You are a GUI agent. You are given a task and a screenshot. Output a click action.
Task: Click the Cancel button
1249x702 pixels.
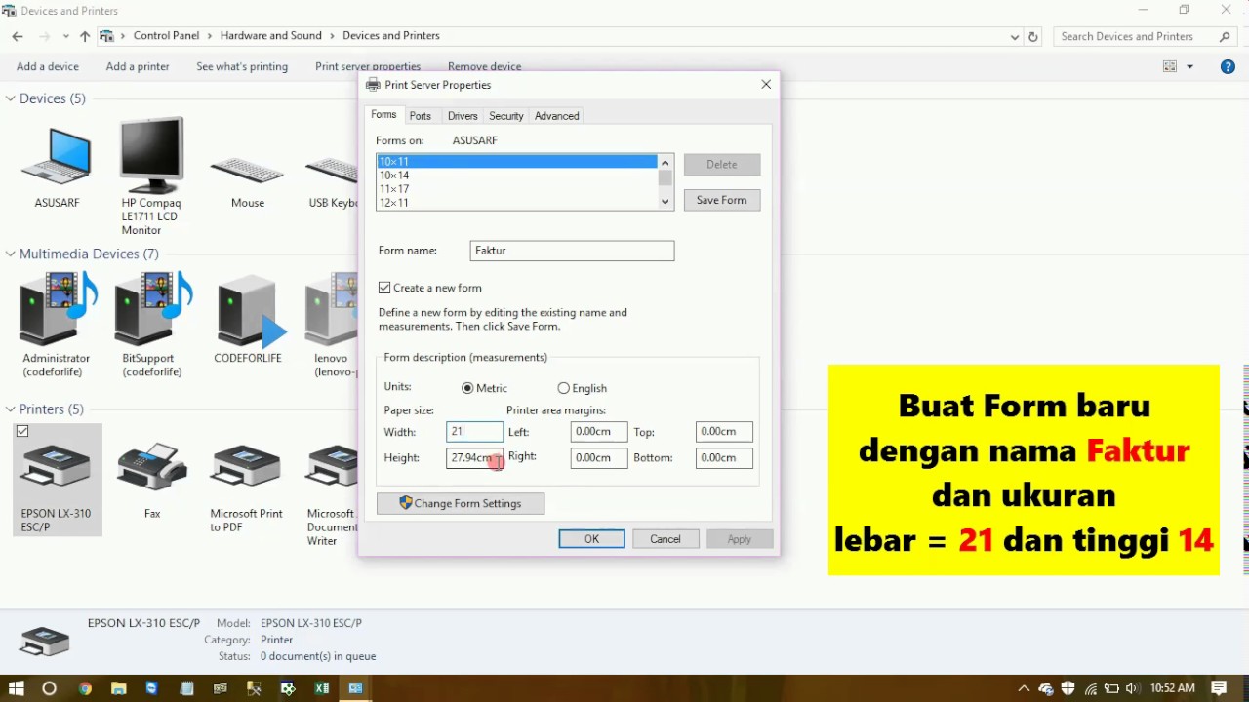click(665, 539)
